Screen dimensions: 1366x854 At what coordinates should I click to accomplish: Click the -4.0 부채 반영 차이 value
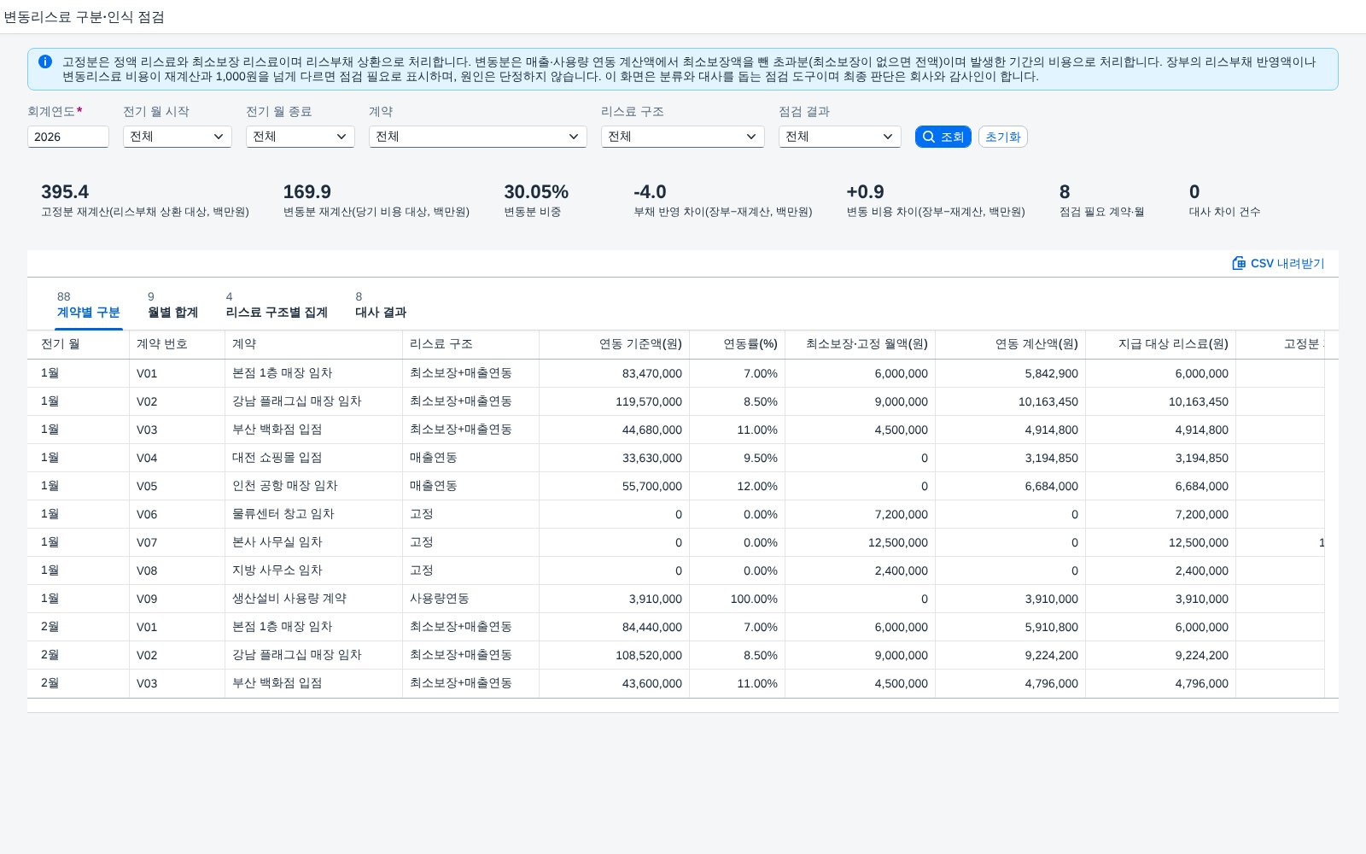point(650,192)
